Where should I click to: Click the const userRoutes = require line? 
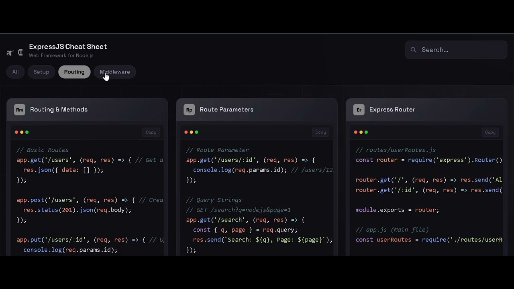pyautogui.click(x=429, y=240)
